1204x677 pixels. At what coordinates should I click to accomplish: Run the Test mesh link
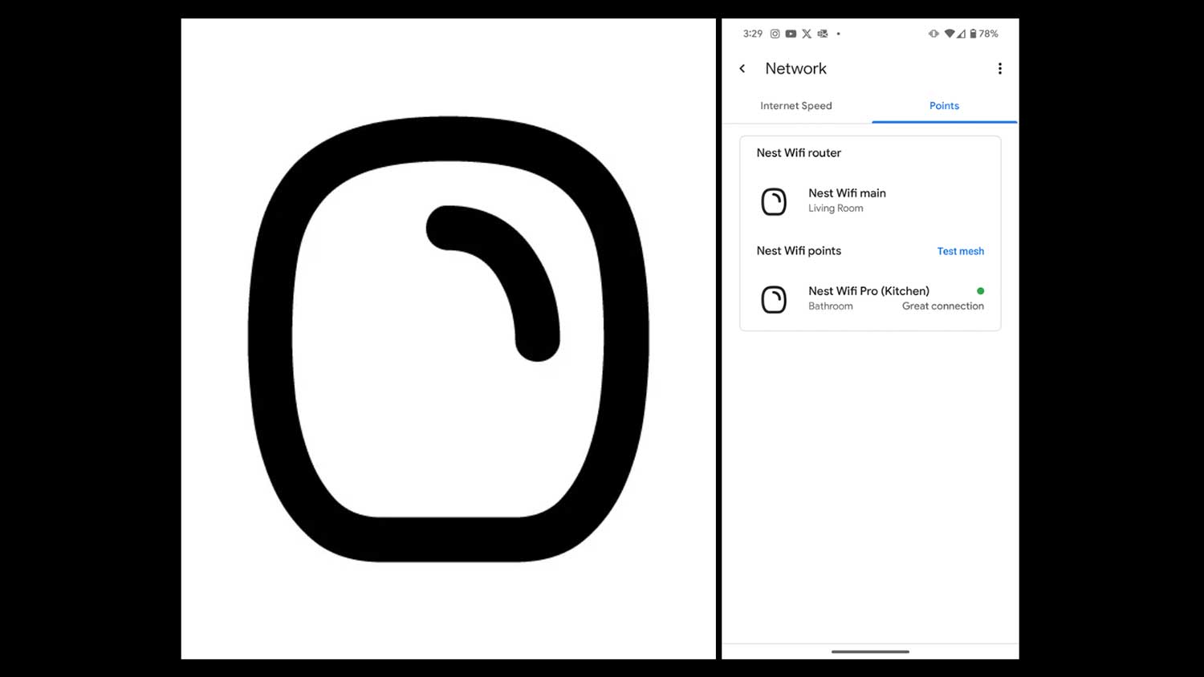(960, 251)
